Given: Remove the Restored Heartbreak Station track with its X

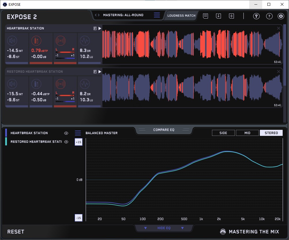Looking at the screenshot, I should coord(279,72).
